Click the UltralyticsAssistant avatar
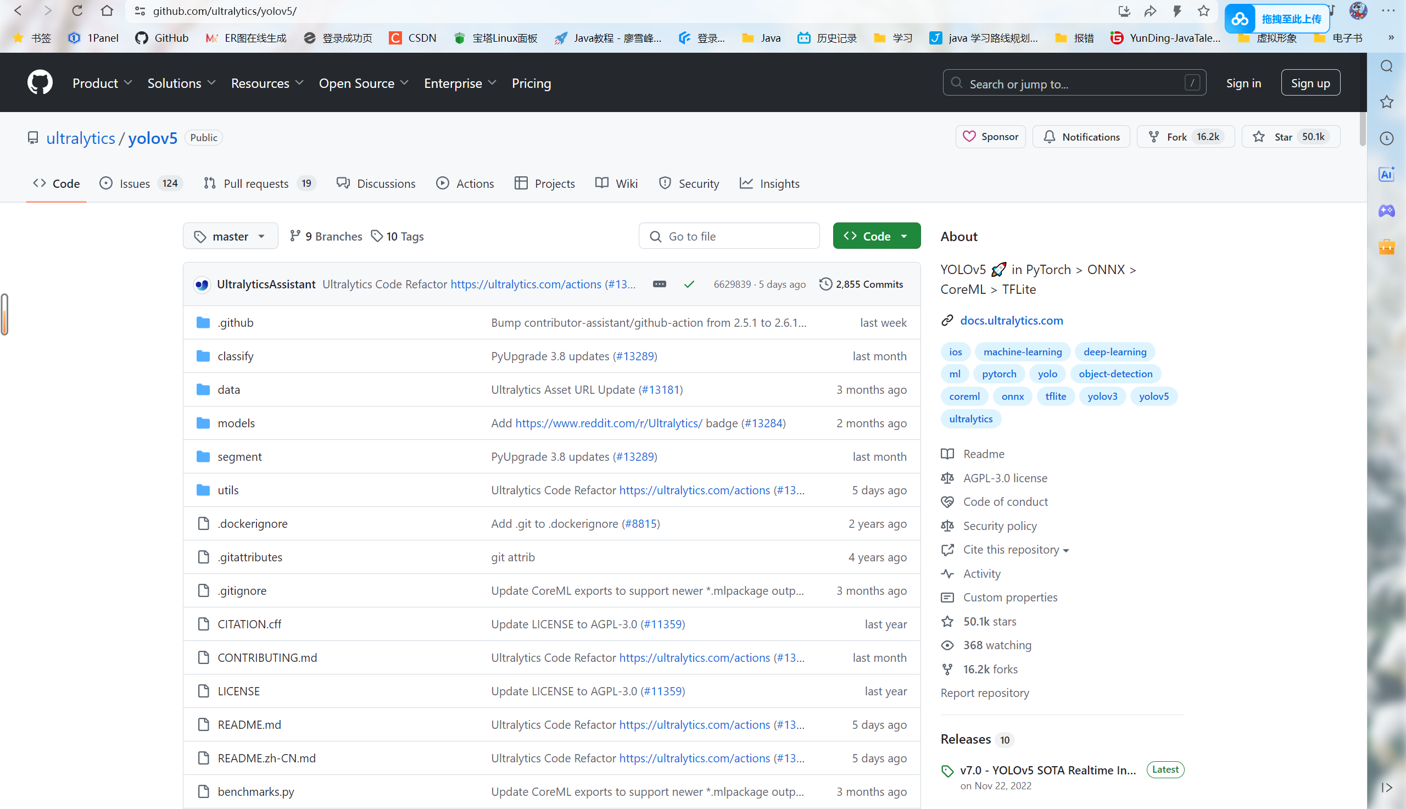The width and height of the screenshot is (1406, 809). (x=202, y=284)
